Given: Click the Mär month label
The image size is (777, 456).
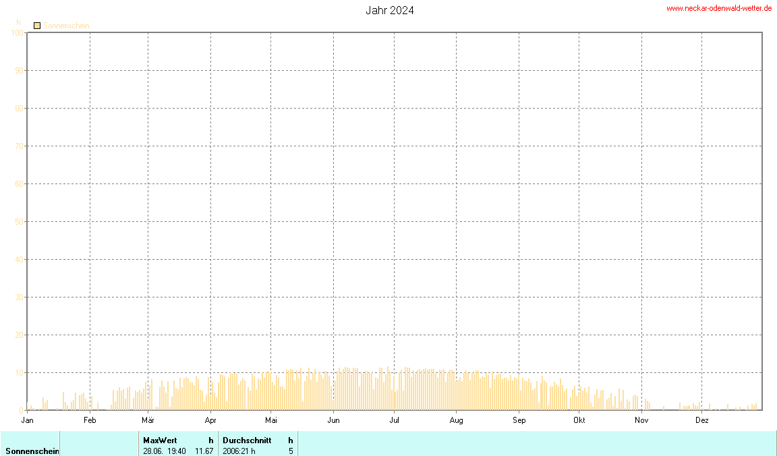Looking at the screenshot, I should pos(148,420).
